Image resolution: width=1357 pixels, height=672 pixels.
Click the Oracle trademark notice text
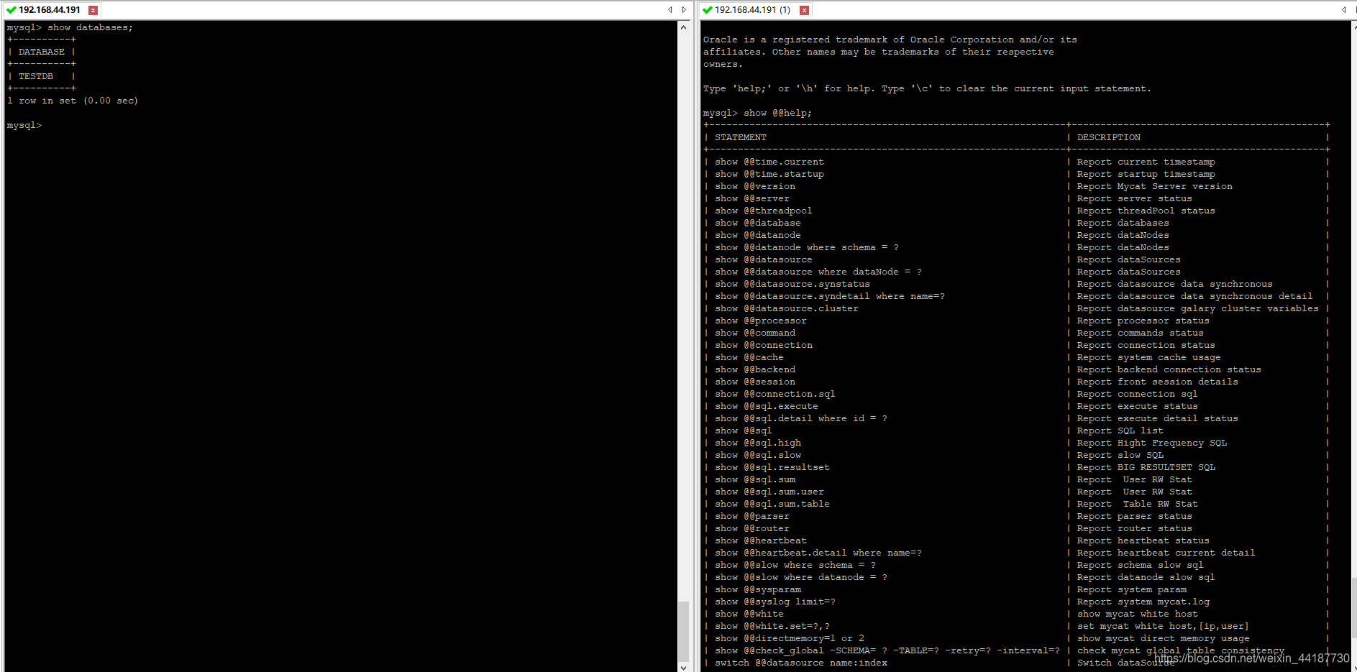[890, 52]
